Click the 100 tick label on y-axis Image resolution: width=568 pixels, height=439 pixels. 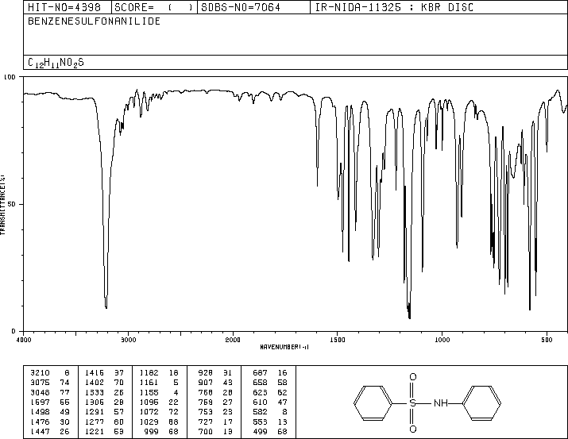10,77
